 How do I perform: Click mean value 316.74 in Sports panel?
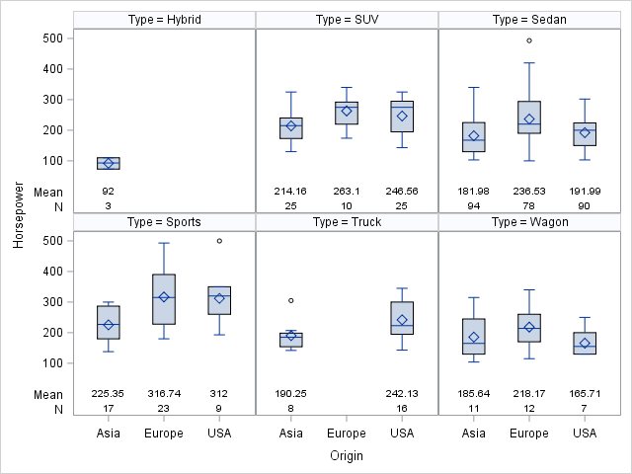(x=164, y=393)
